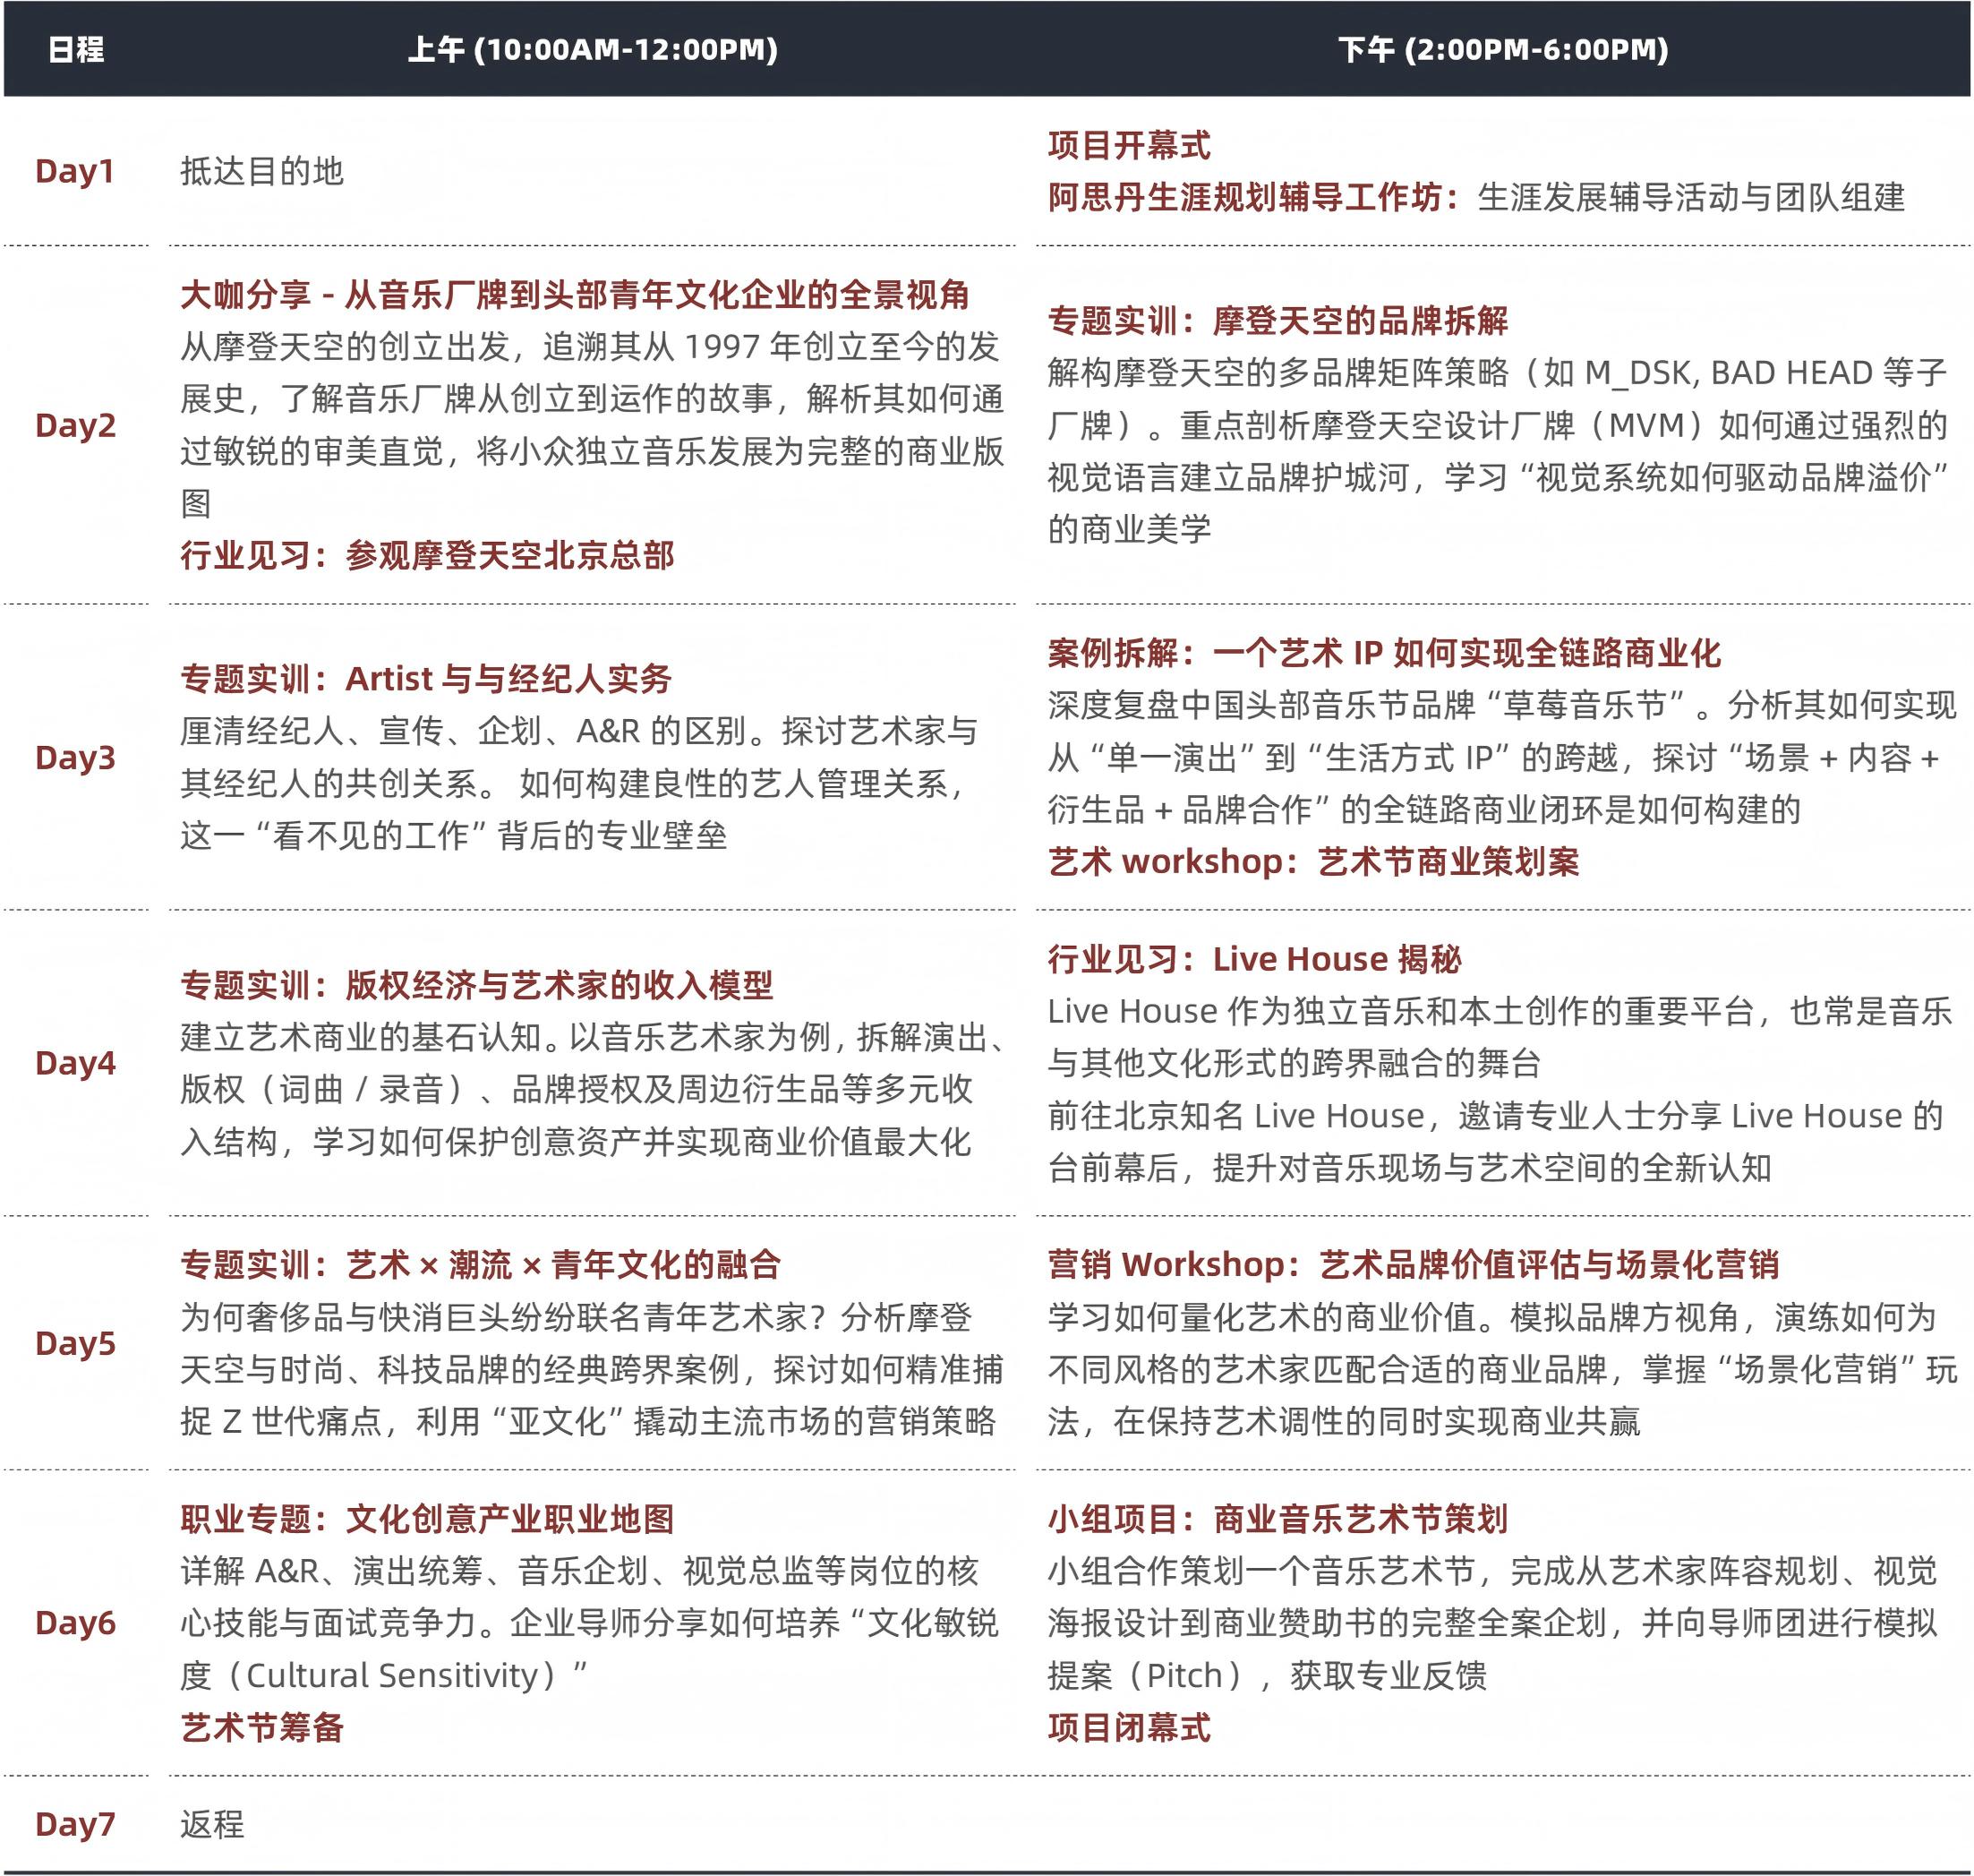Image resolution: width=1974 pixels, height=1876 pixels.
Task: Select the 下午 (2:00PM-6:00PM) column header
Action: click(x=1502, y=49)
